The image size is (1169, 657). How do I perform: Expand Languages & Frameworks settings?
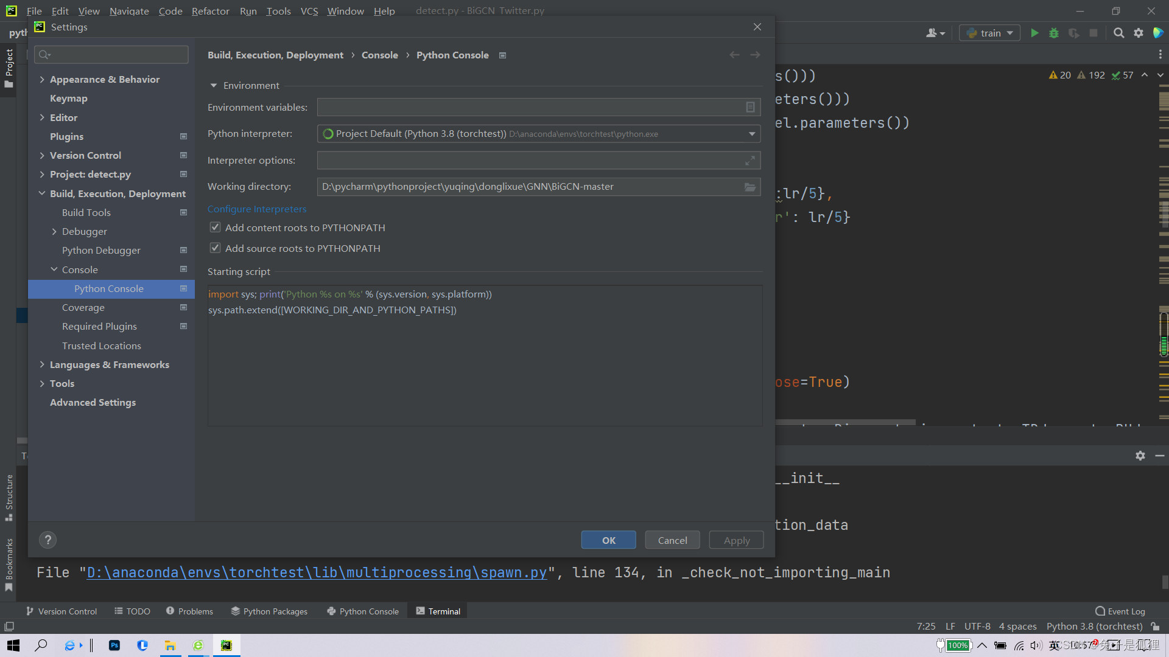[x=42, y=365]
